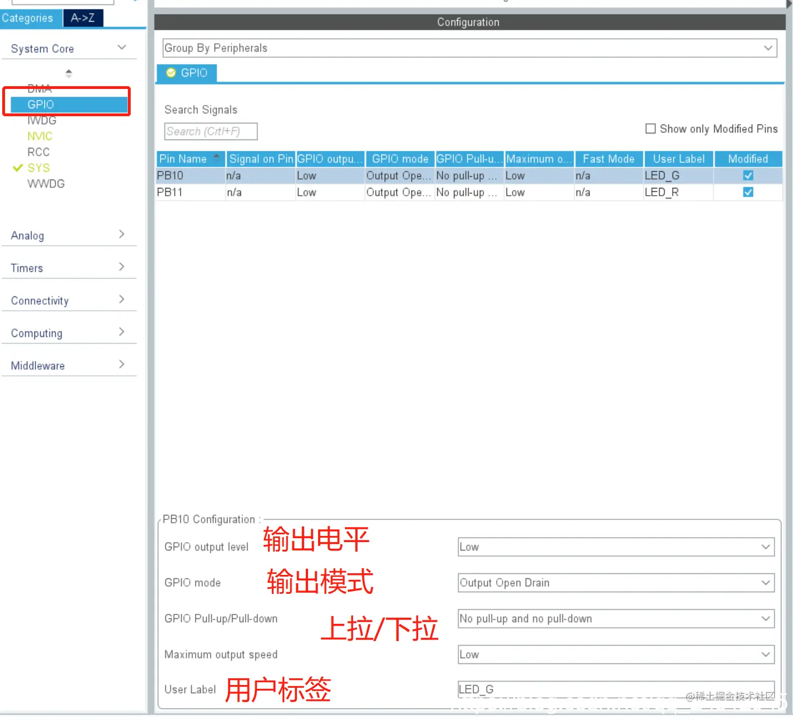The height and width of the screenshot is (720, 793).
Task: Switch to the Categories tab
Action: [x=30, y=18]
